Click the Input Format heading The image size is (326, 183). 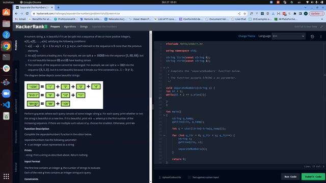tap(32, 162)
